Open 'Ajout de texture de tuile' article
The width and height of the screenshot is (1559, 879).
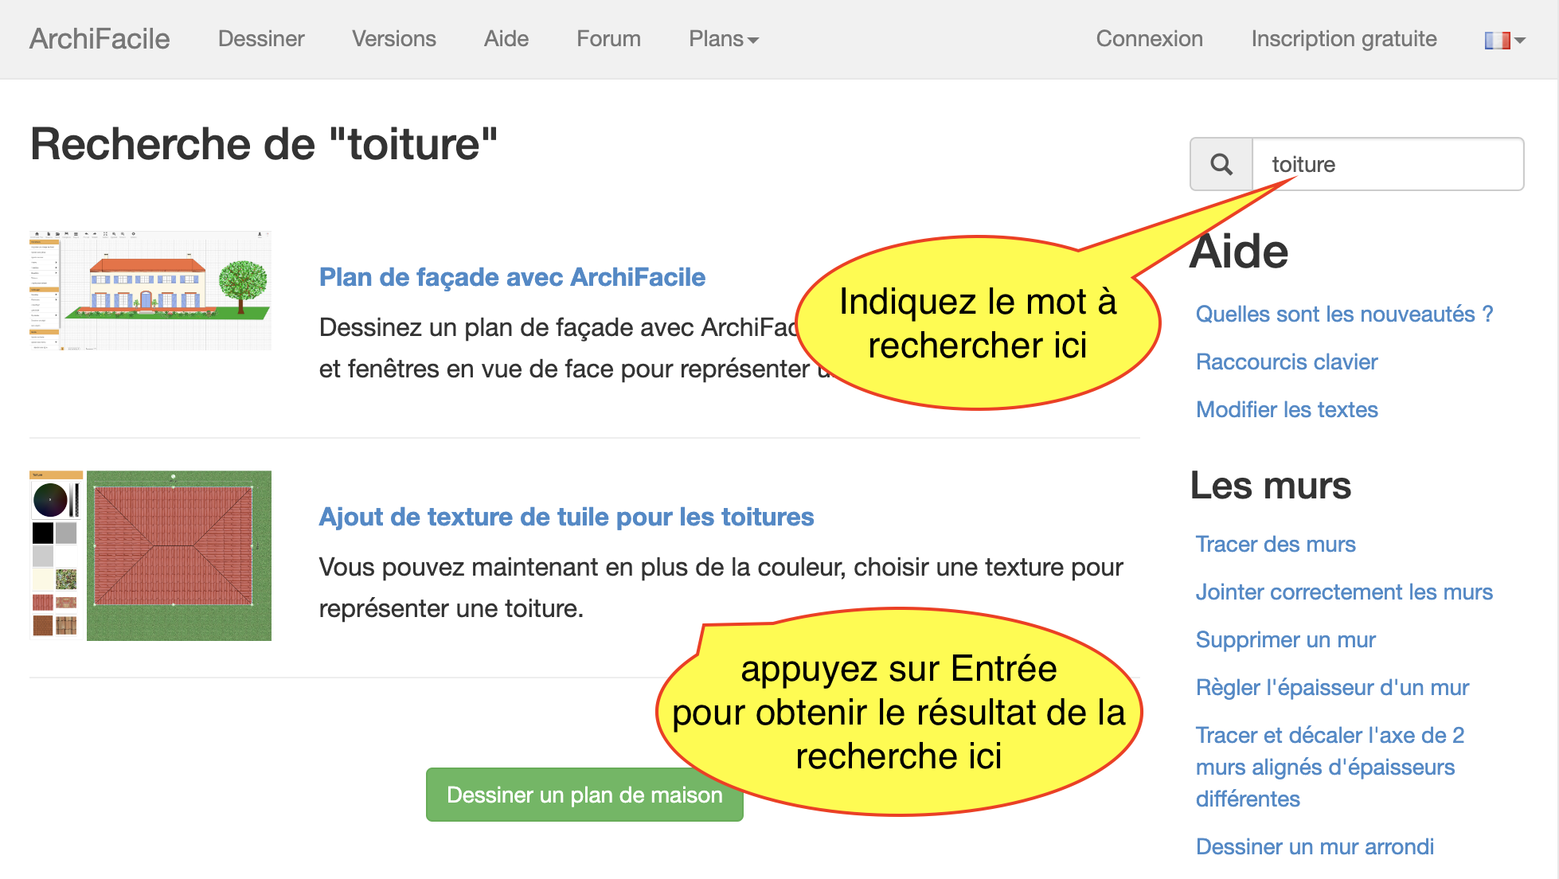(x=566, y=517)
